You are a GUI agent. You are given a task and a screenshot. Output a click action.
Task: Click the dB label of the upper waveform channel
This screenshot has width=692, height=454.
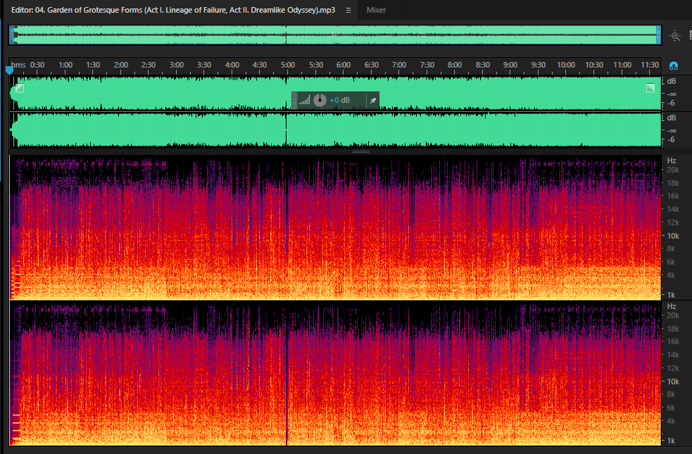point(672,81)
